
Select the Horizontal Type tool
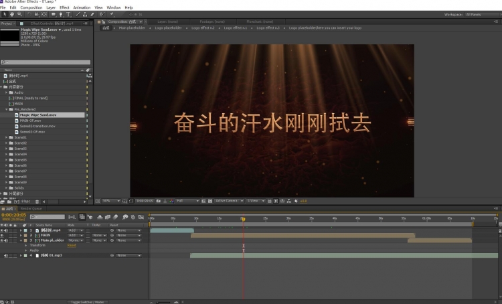(68, 15)
